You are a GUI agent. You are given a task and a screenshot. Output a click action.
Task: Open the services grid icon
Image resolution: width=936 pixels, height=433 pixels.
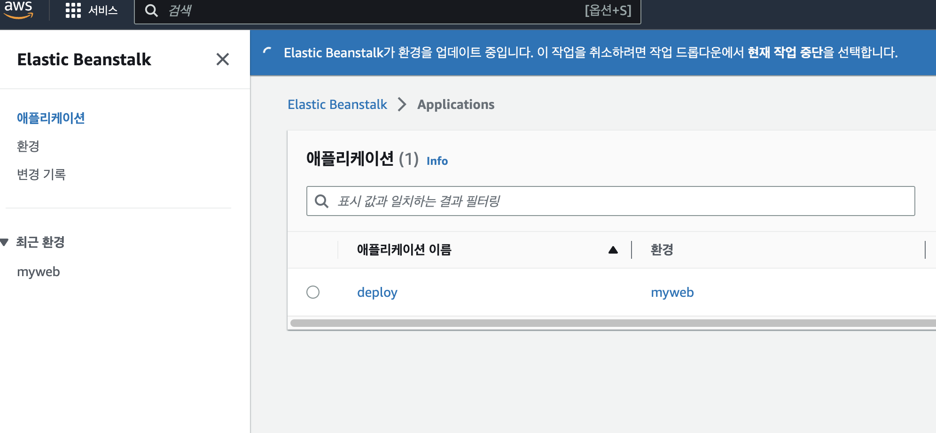click(73, 10)
